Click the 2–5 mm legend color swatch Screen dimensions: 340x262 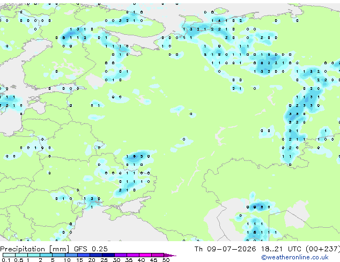point(46,255)
